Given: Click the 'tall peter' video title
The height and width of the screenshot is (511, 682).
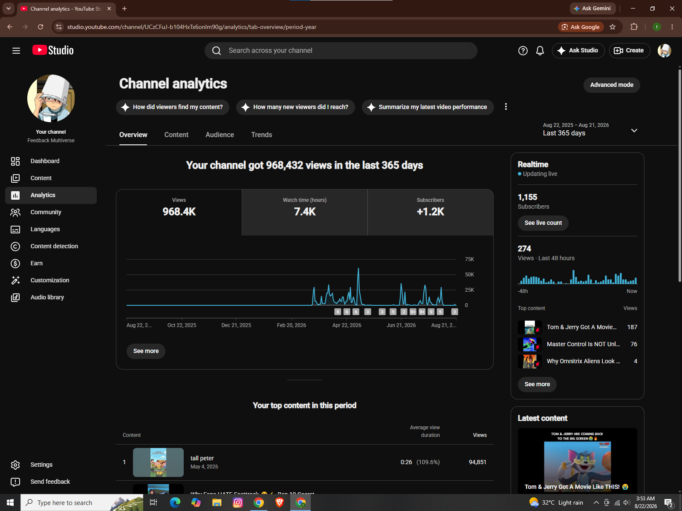Looking at the screenshot, I should click(202, 458).
